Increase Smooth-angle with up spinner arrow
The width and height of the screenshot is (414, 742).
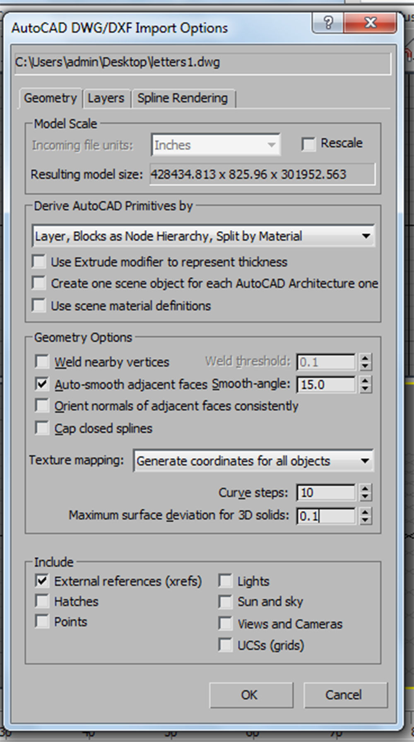pos(365,381)
